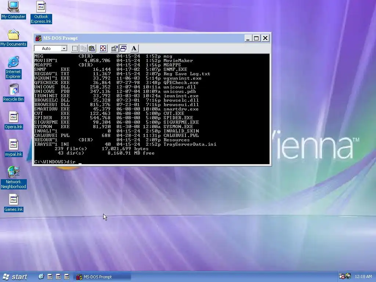Image resolution: width=376 pixels, height=282 pixels.
Task: Click the 'SYSMON.EXE' long filename entry
Action: pos(178,127)
